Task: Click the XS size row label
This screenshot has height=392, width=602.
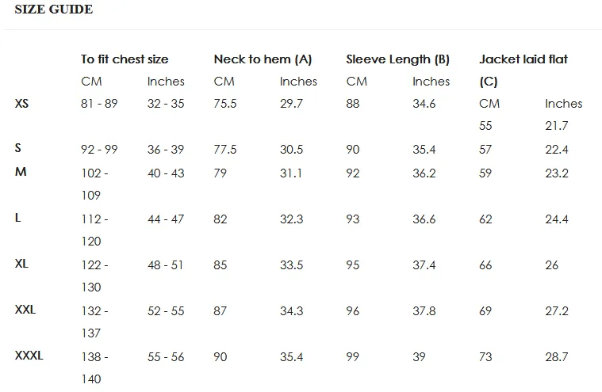Action: pos(22,104)
